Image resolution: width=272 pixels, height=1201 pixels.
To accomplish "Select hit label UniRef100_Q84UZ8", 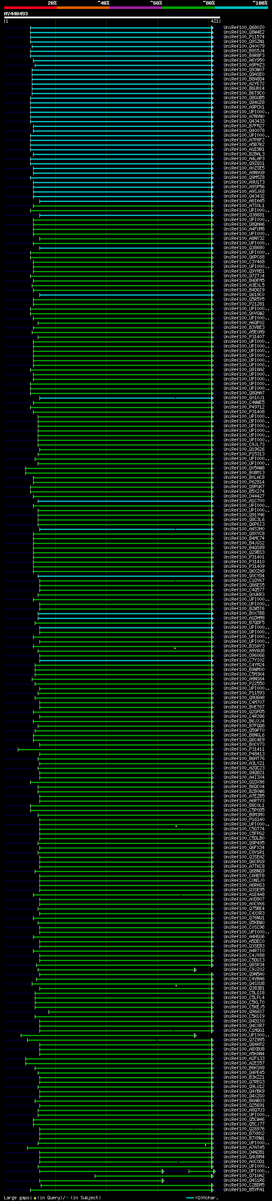I will point(244,103).
